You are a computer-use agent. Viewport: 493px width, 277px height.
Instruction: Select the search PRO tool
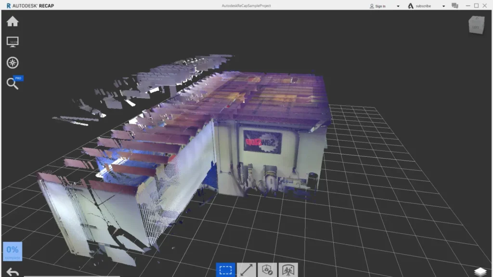[13, 83]
